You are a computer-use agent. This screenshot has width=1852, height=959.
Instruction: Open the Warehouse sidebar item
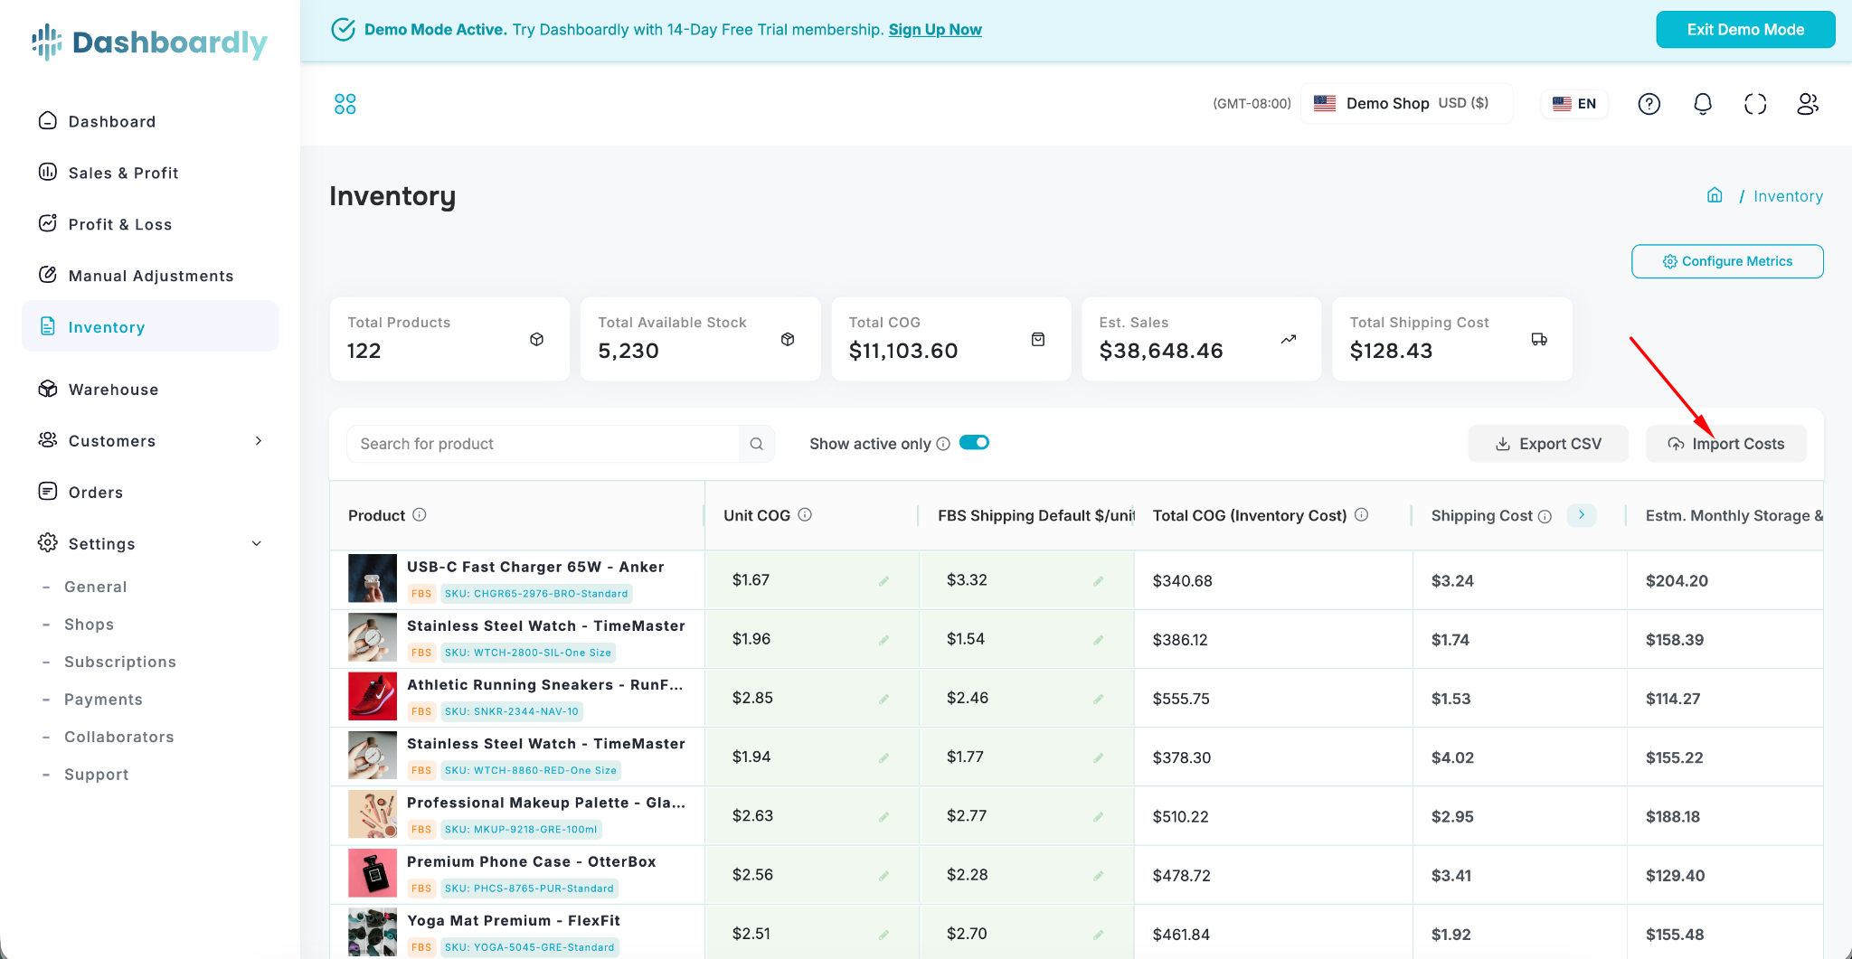pyautogui.click(x=113, y=390)
